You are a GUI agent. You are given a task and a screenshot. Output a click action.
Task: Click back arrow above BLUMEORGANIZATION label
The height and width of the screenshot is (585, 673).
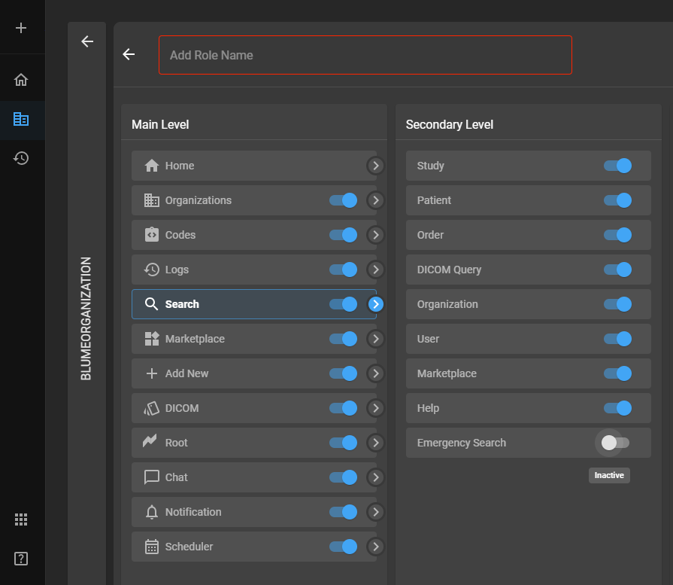click(x=87, y=41)
